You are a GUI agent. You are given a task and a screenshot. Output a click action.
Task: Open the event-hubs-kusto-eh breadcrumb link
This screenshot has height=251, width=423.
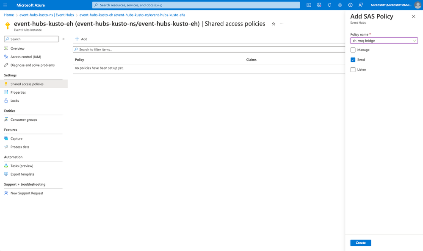pyautogui.click(x=132, y=15)
